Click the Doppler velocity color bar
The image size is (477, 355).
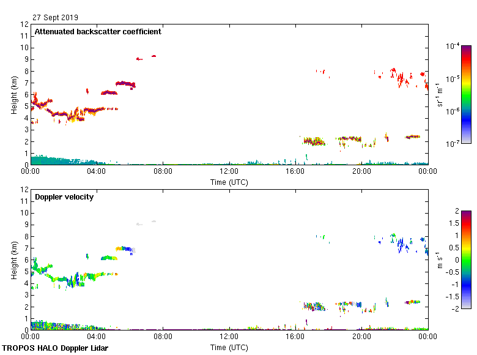466,260
